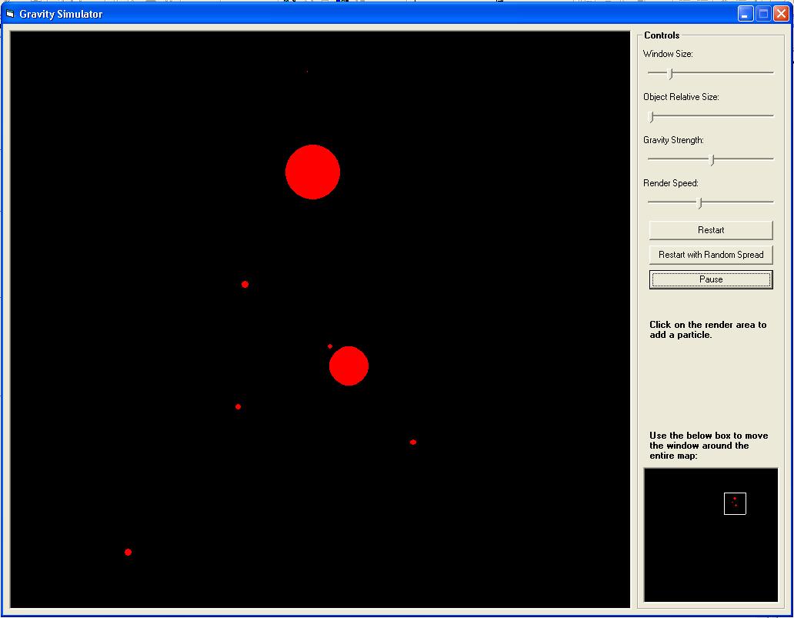This screenshot has height=618, width=794.
Task: Grab the Render Speed slider thumb
Action: pyautogui.click(x=699, y=202)
